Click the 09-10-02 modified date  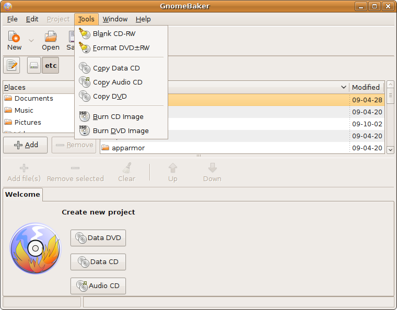click(367, 124)
